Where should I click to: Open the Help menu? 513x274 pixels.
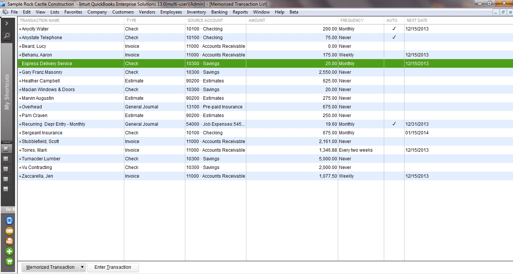tap(279, 12)
